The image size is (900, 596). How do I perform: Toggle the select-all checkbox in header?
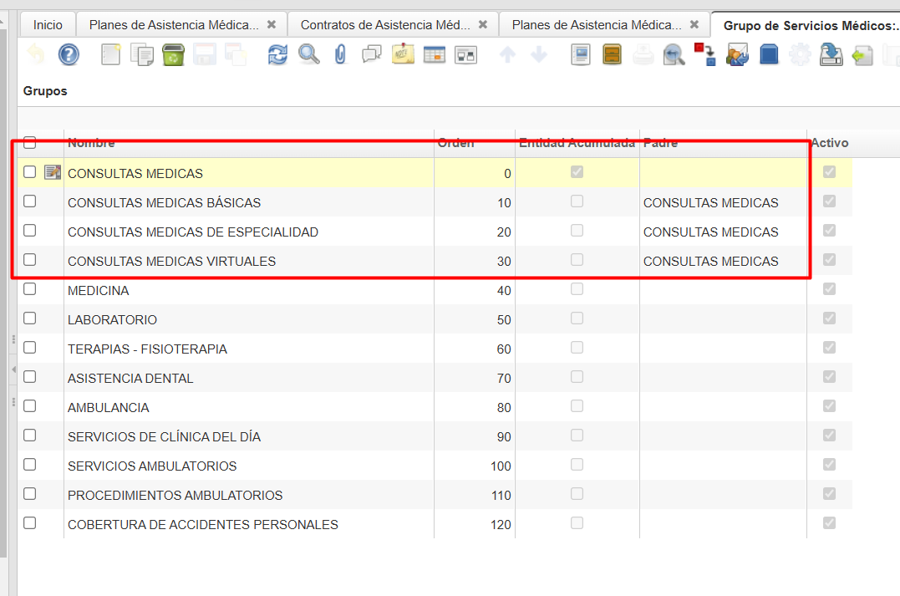pos(30,142)
